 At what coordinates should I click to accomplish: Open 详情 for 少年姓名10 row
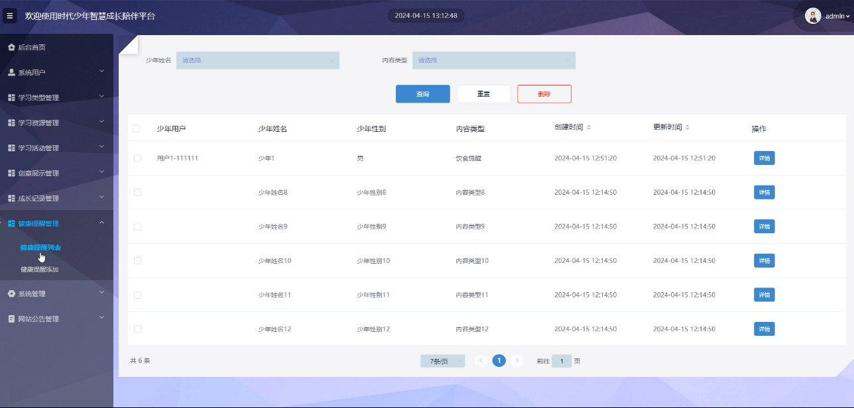point(764,261)
